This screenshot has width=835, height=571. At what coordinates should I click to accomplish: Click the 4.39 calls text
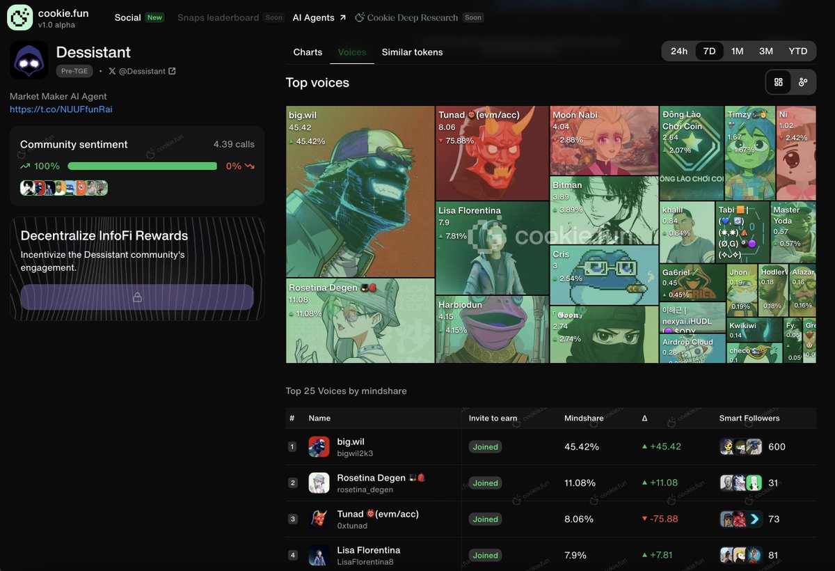(x=234, y=144)
